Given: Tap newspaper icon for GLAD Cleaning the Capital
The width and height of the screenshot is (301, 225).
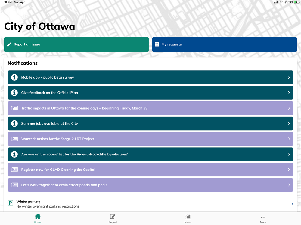Looking at the screenshot, I should [14, 169].
